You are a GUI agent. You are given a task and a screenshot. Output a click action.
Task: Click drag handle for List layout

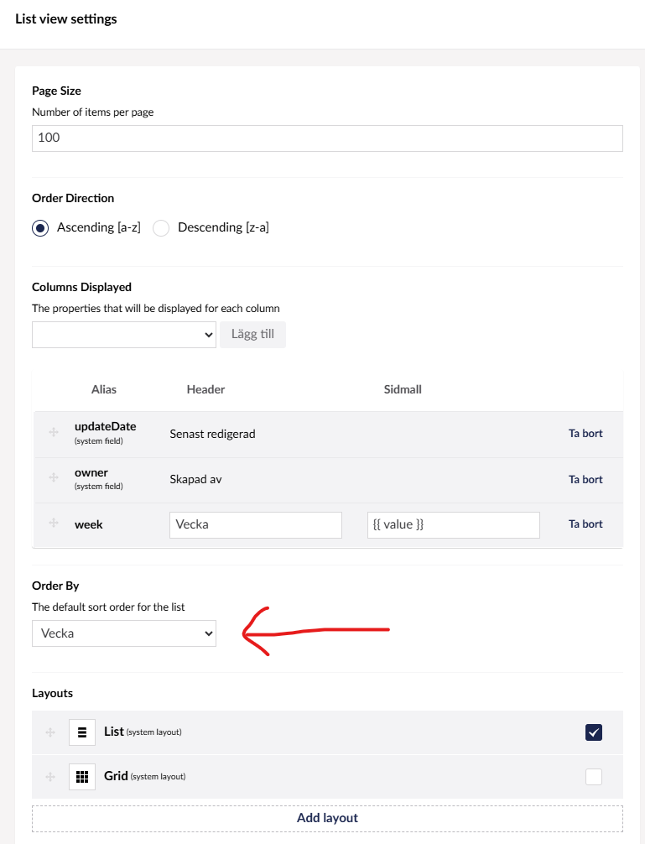point(50,732)
